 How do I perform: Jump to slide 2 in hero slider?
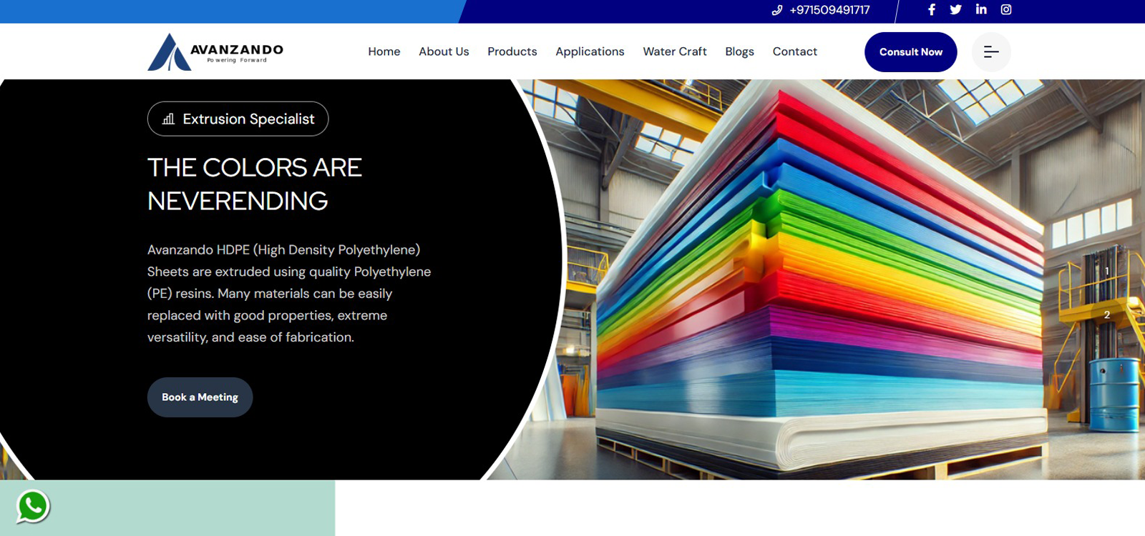coord(1106,314)
